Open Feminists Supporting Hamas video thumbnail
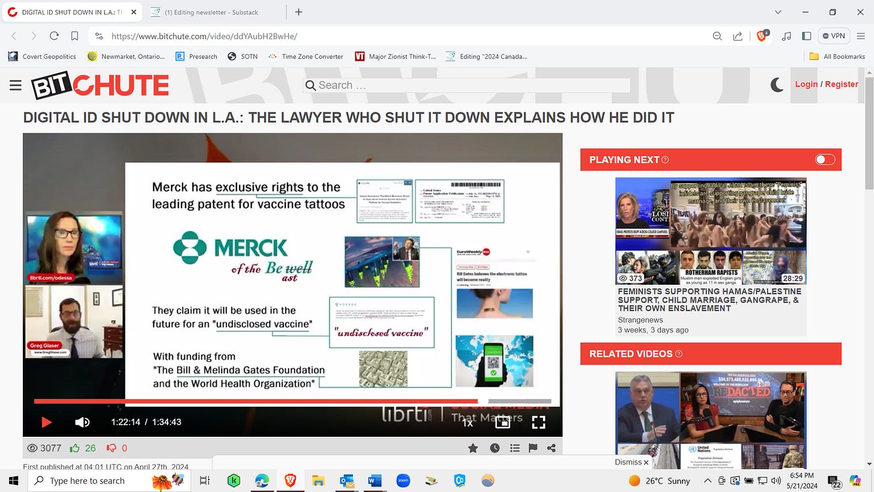Image resolution: width=874 pixels, height=492 pixels. coord(711,231)
